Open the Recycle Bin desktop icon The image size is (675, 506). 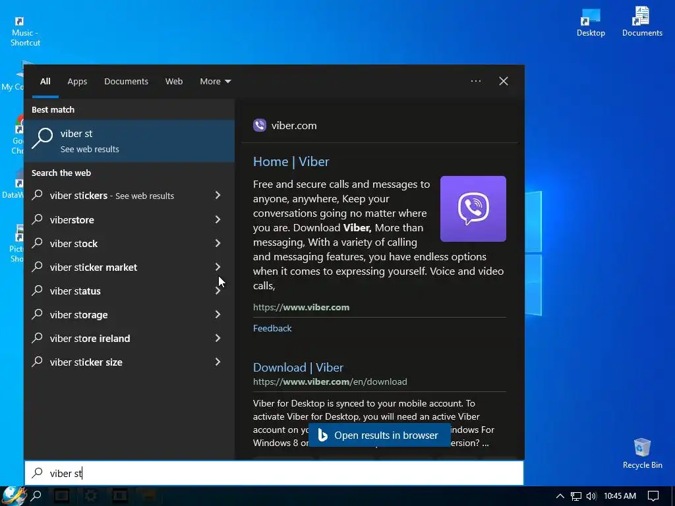tap(642, 453)
